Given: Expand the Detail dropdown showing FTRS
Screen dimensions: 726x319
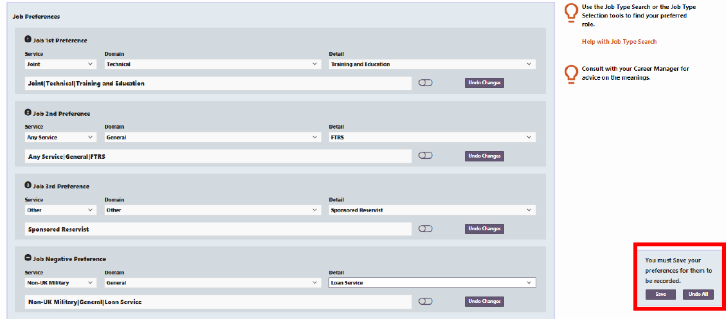Looking at the screenshot, I should click(432, 137).
